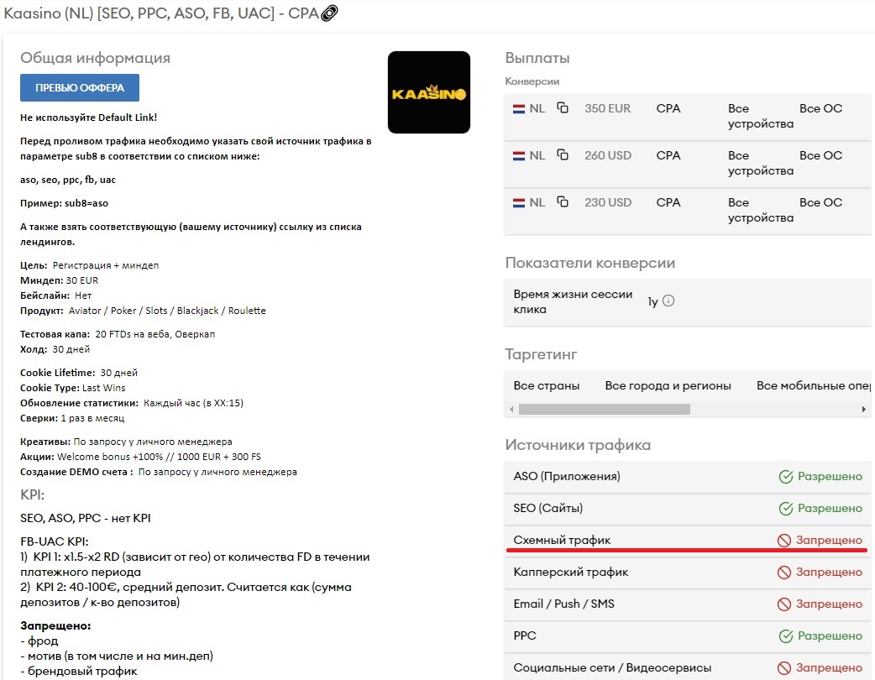Click the Все города и регионы targeting entry
Screen dimensions: 875x680
668,385
